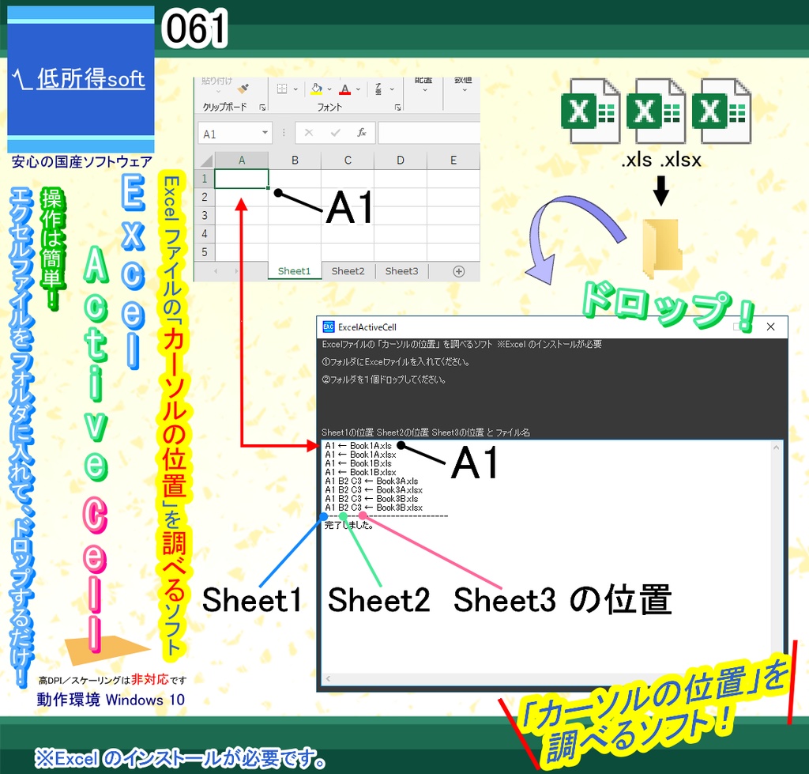Switch to the Sheet3 tab
Screen dimensions: 809x774
401,271
